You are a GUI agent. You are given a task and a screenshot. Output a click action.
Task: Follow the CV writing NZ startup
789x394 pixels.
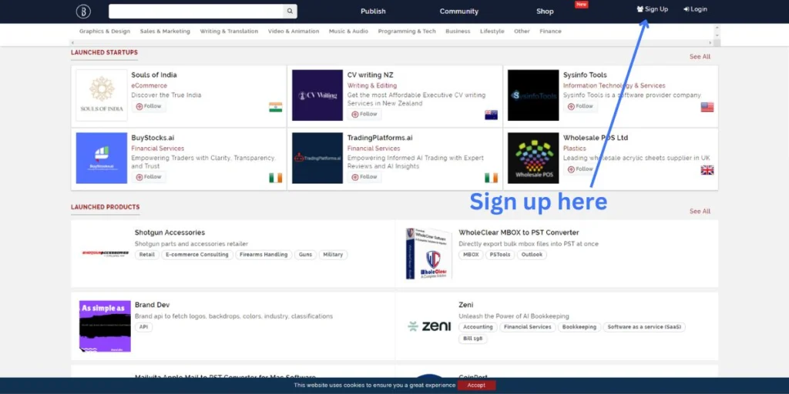click(364, 114)
